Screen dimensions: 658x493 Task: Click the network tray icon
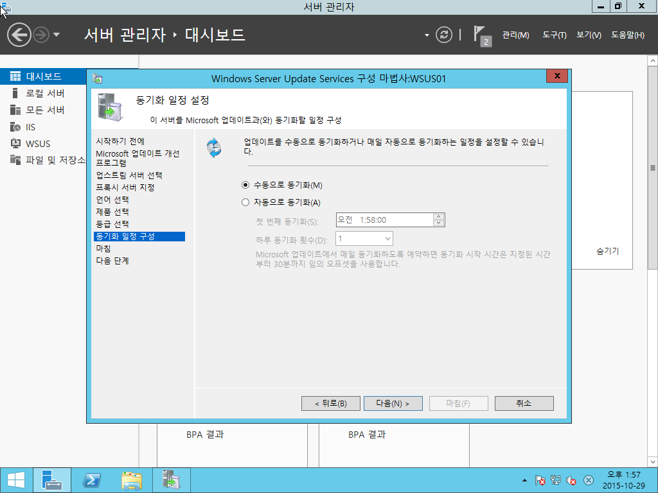click(556, 480)
